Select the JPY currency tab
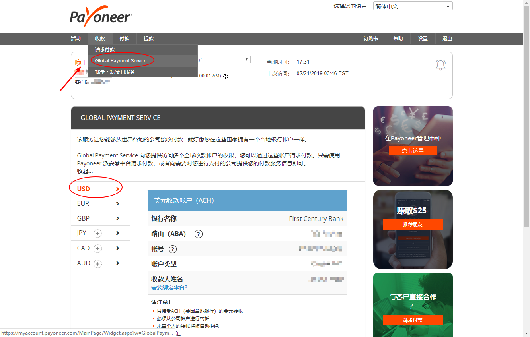This screenshot has width=530, height=337. click(100, 233)
